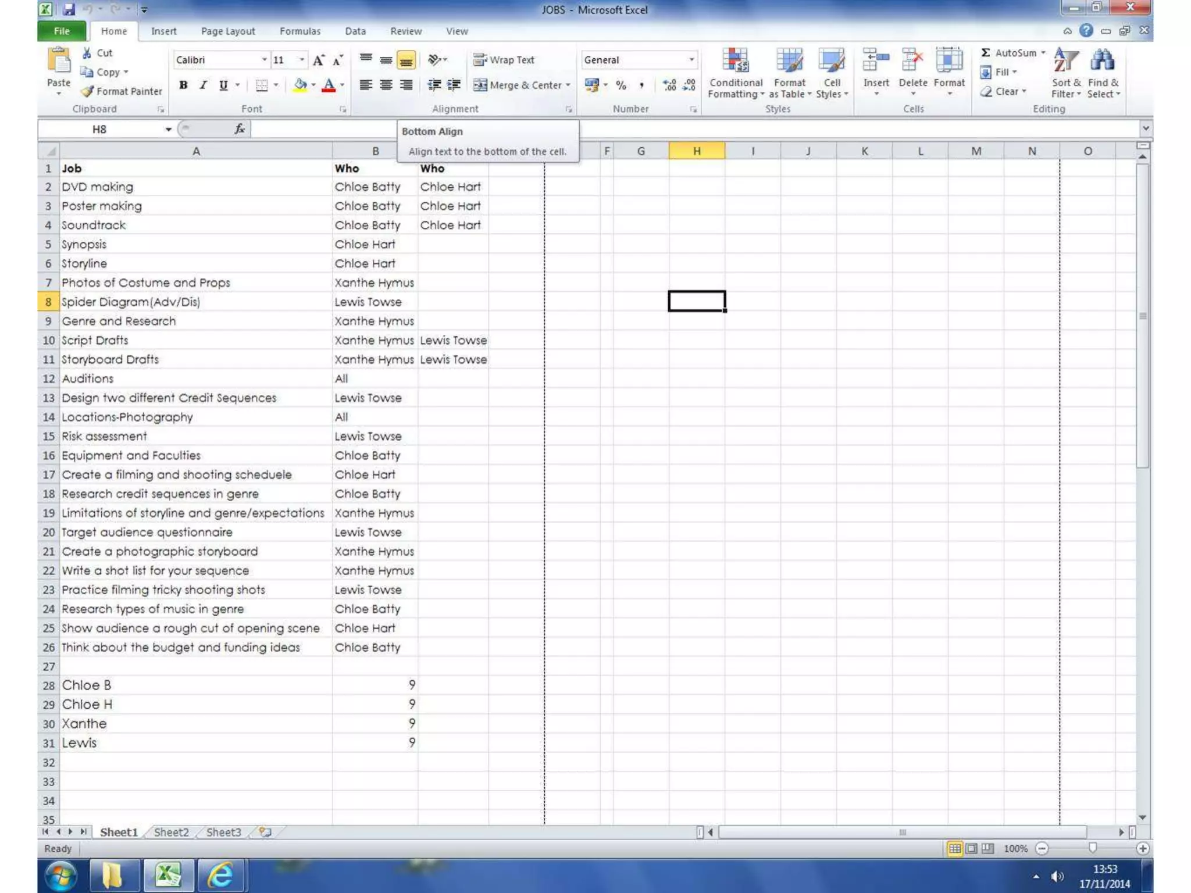The image size is (1191, 893).
Task: Click the Increase Font Size icon
Action: tap(318, 60)
